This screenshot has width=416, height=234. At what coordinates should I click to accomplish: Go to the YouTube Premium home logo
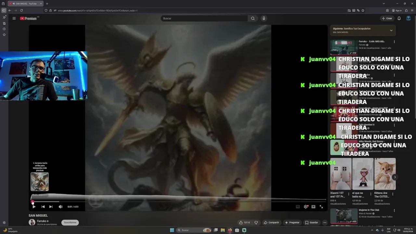click(29, 19)
